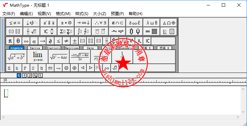Open the arrow symbols palette (→⇔↓)
Screen dimensions: 247x126
point(83,23)
